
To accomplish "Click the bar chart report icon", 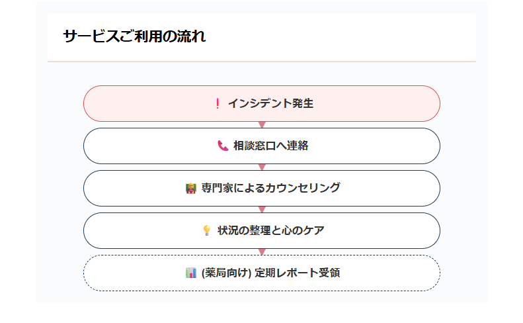I will (191, 273).
